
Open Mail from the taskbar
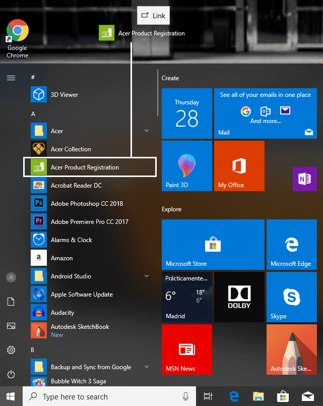click(308, 396)
